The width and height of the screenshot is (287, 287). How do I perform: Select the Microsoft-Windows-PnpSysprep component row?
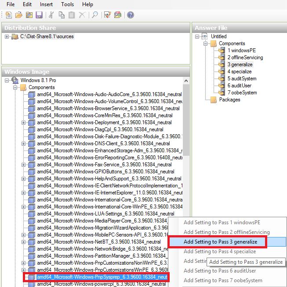click(102, 277)
